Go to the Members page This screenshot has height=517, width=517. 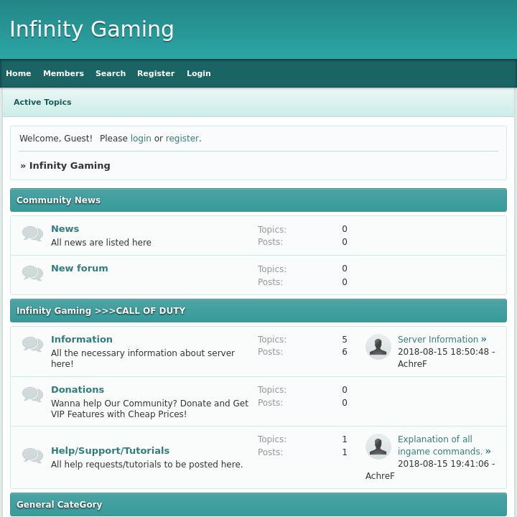pyautogui.click(x=63, y=73)
